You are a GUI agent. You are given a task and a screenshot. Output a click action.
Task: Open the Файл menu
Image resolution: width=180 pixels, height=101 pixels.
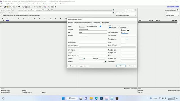point(3,4)
